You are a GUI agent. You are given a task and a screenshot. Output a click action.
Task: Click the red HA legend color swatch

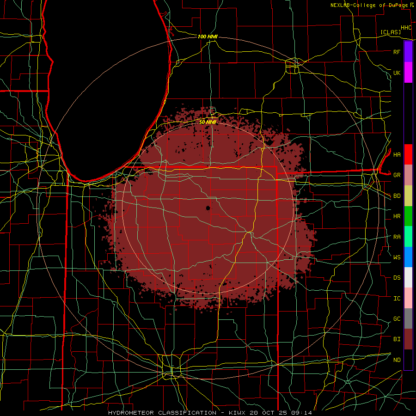tap(408, 154)
